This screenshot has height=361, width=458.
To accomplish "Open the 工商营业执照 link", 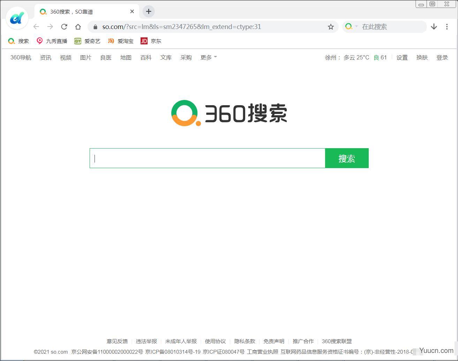I will (x=263, y=352).
